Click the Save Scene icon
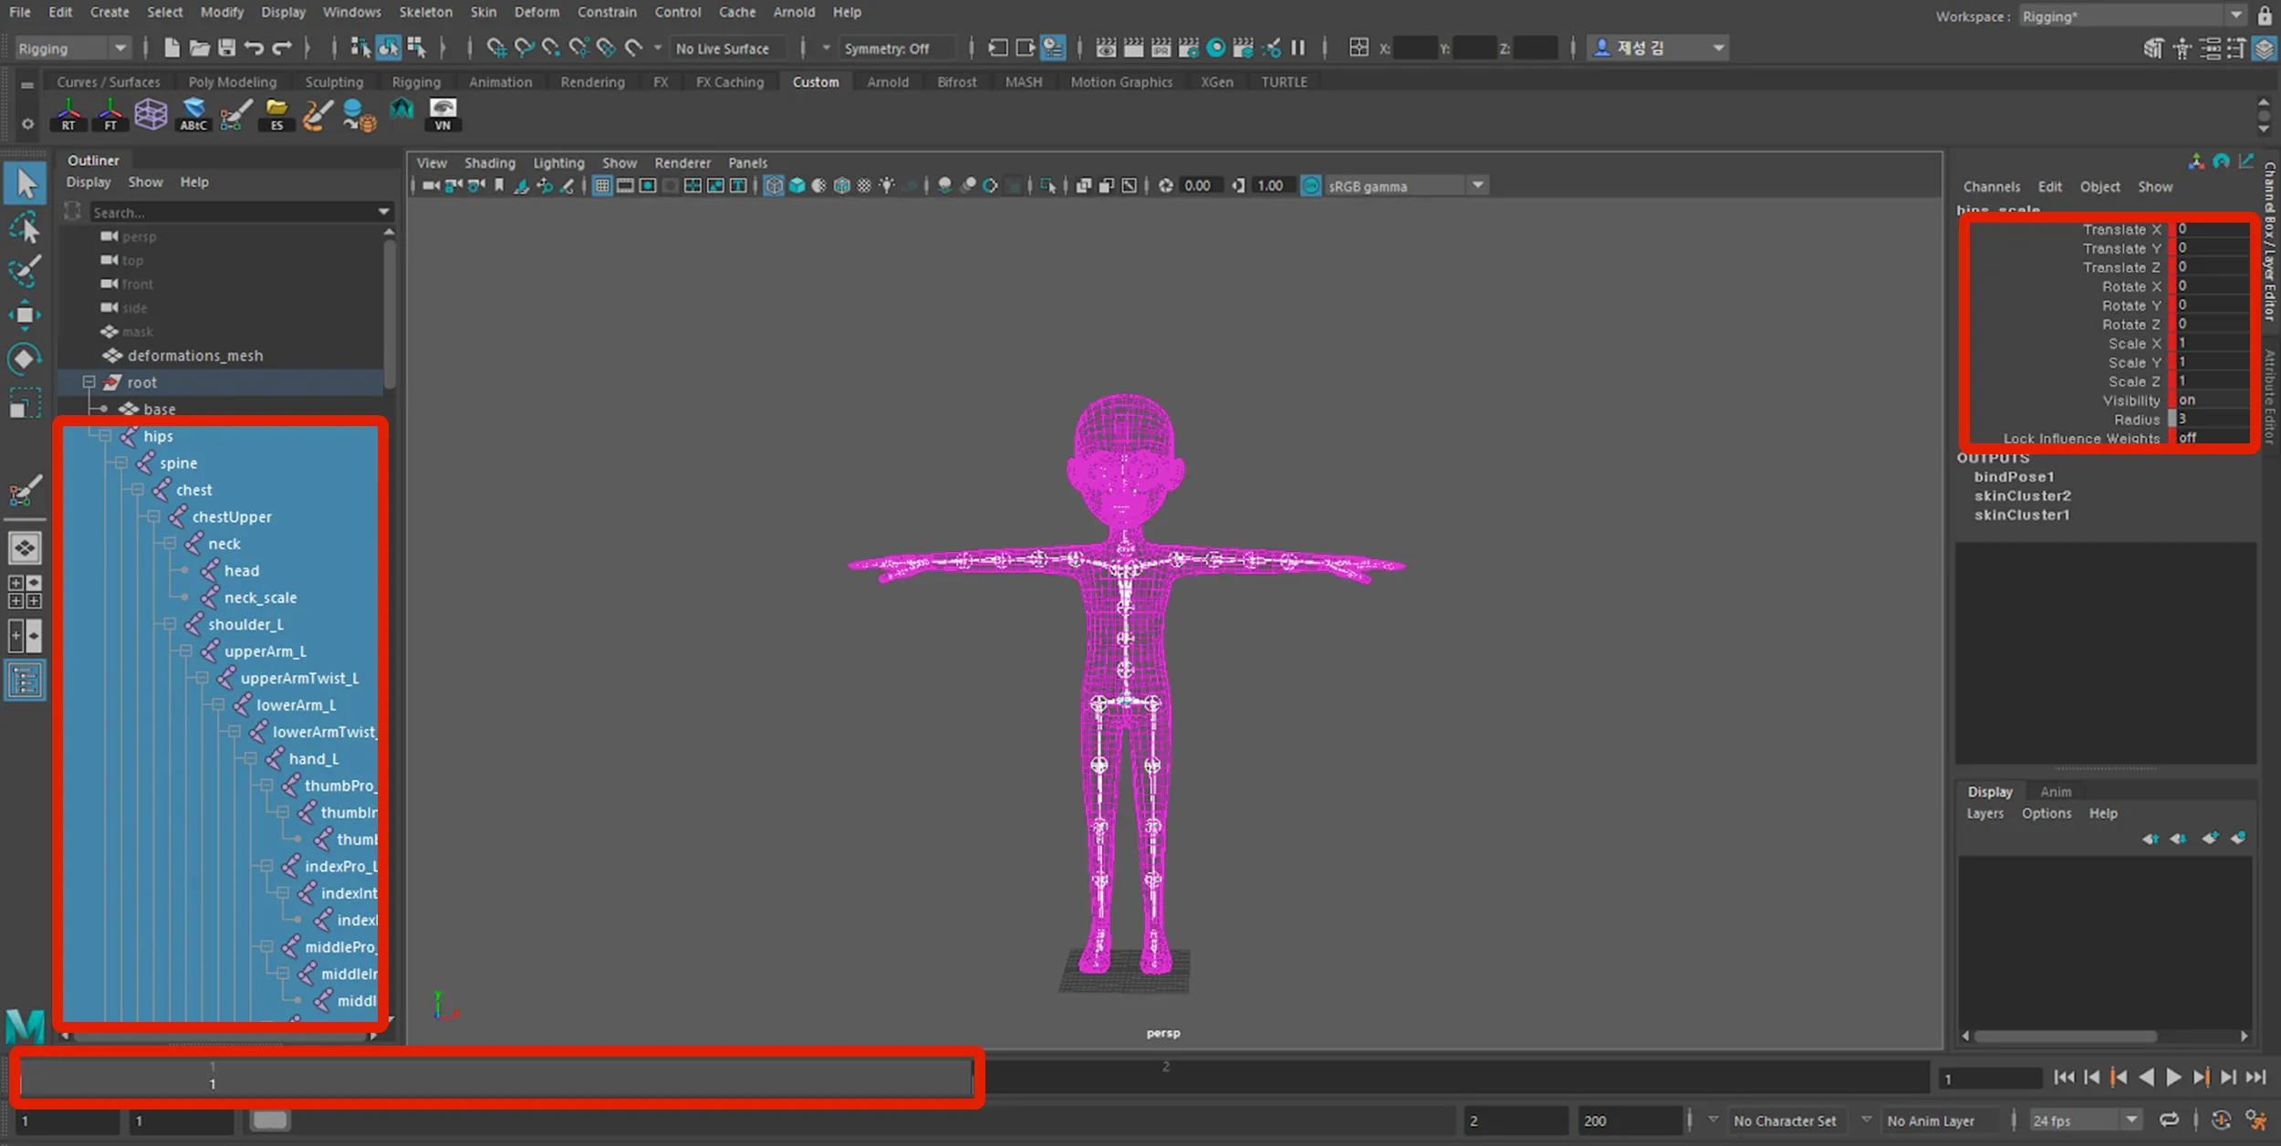 tap(226, 47)
